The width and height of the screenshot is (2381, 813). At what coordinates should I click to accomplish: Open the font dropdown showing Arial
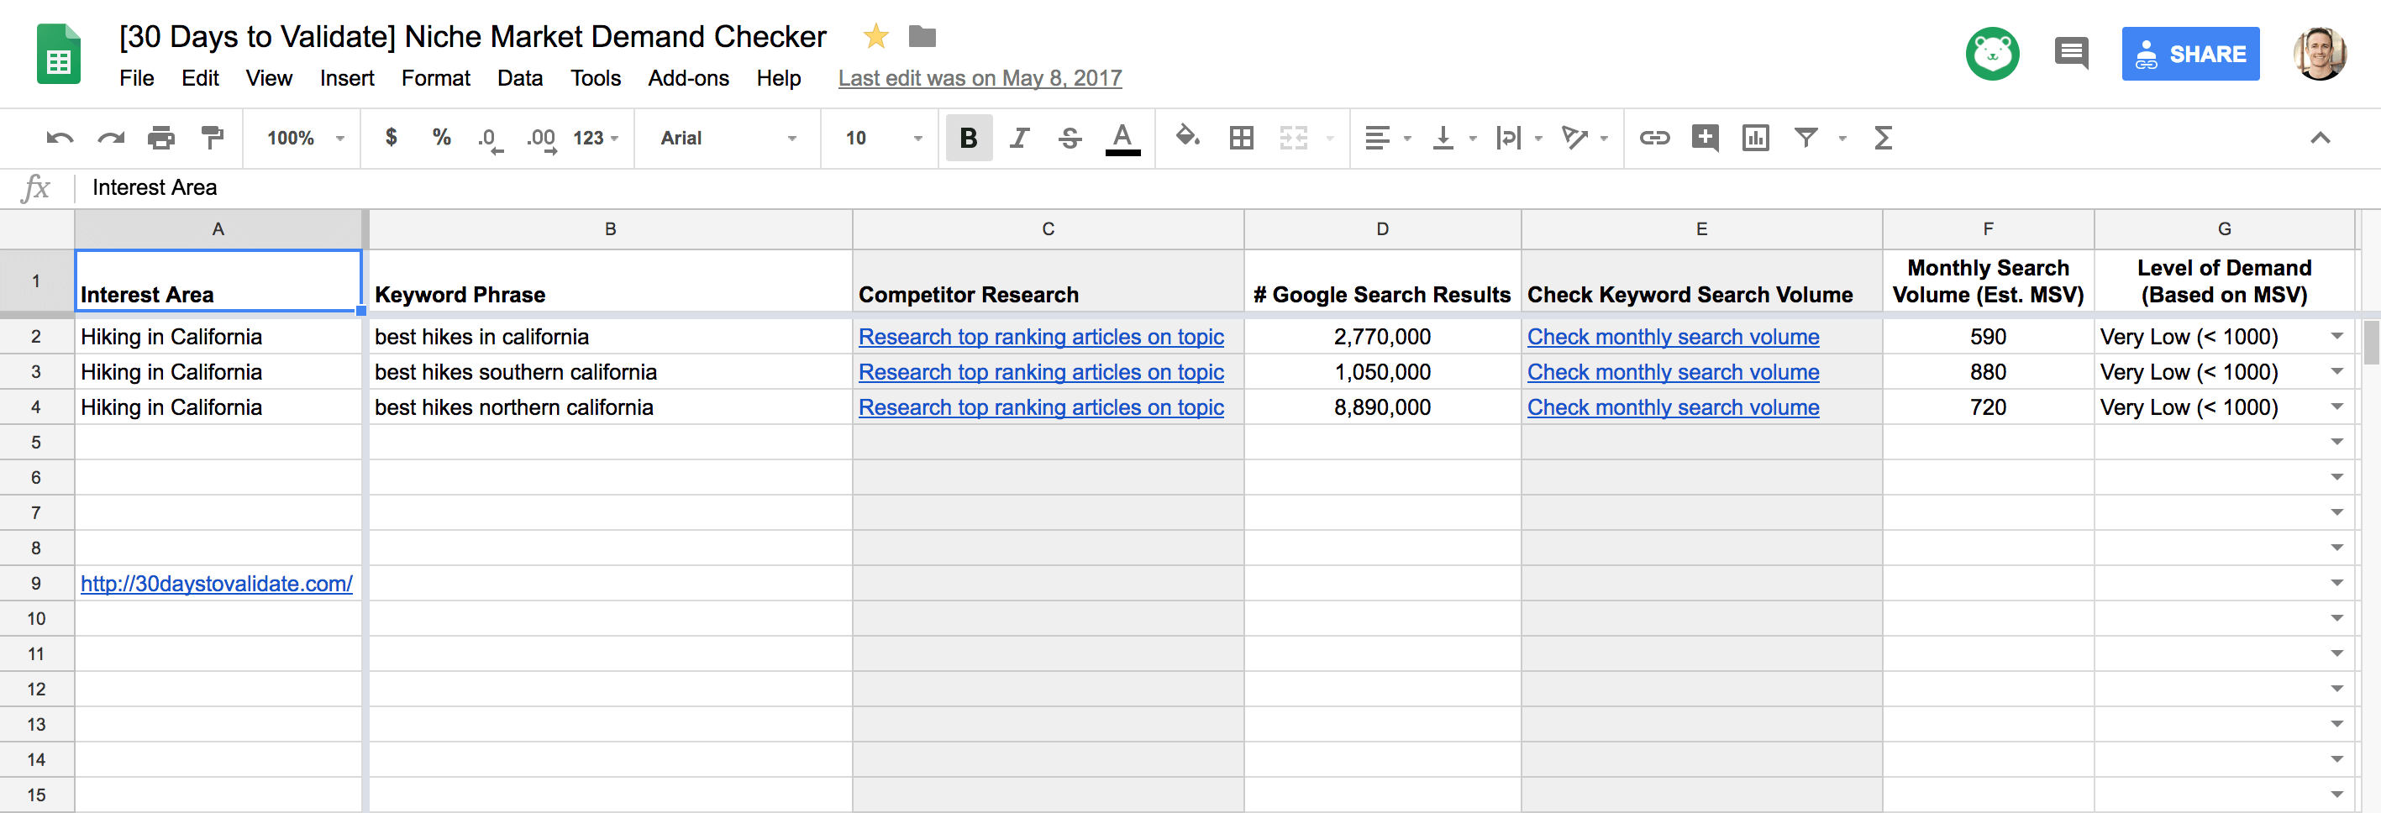pyautogui.click(x=727, y=138)
